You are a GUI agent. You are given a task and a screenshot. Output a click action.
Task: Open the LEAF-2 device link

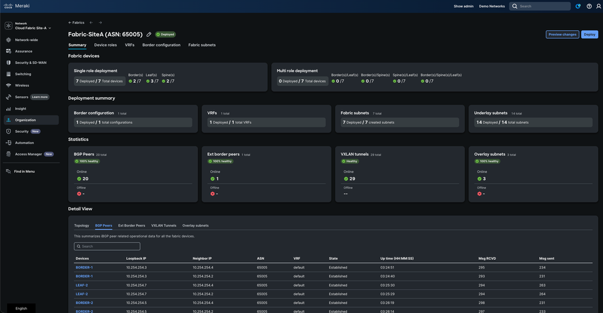coord(82,285)
